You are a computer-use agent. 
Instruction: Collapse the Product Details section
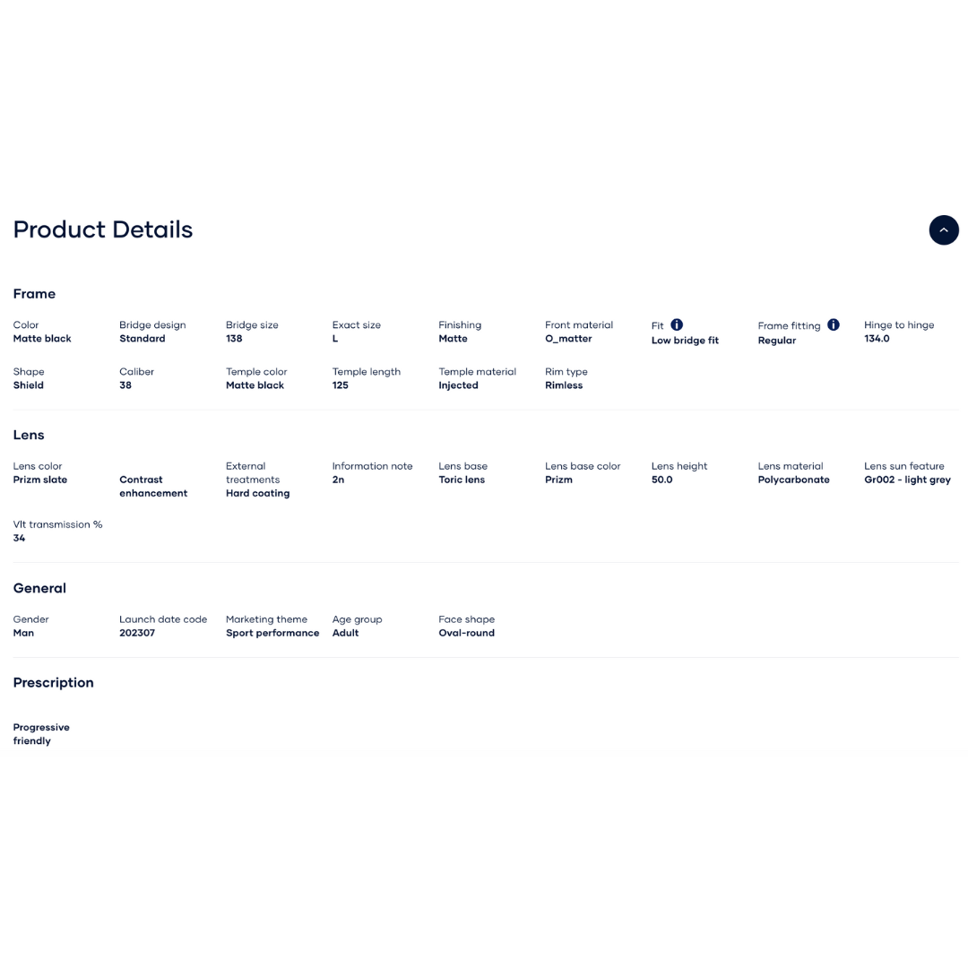click(x=943, y=229)
